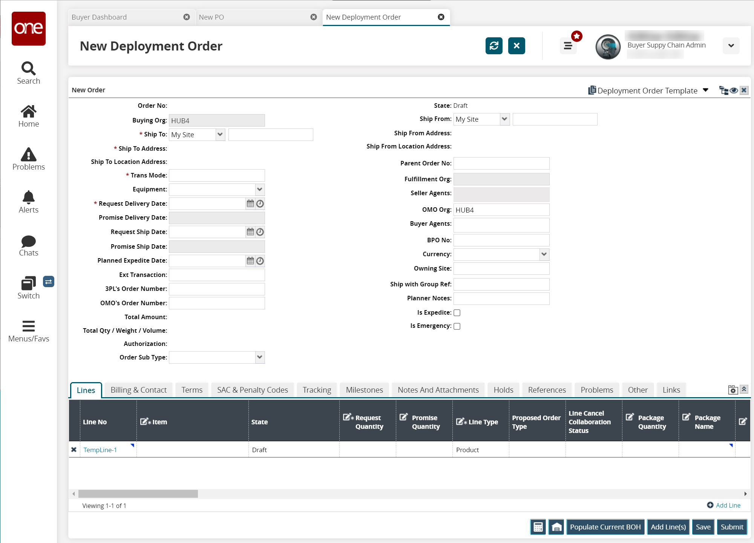Toggle the Is Expedite checkbox

(457, 312)
